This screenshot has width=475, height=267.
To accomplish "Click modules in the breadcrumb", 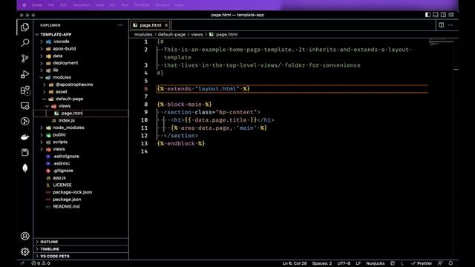I will [143, 35].
